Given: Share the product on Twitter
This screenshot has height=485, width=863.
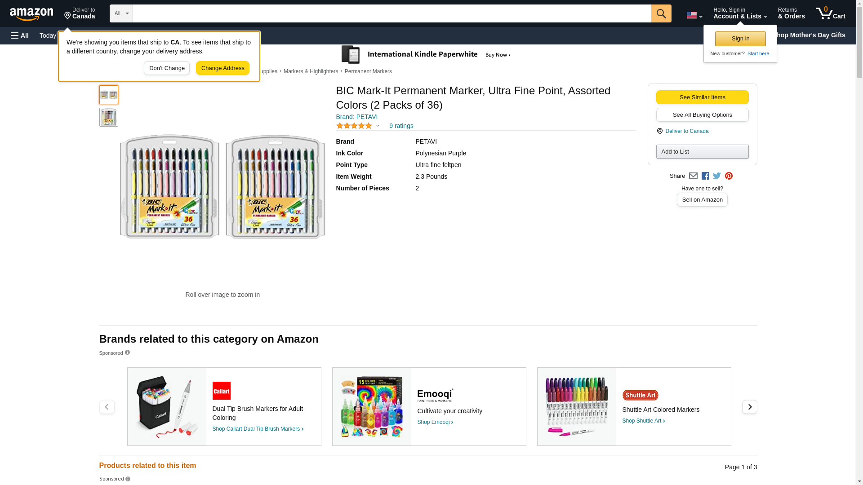Looking at the screenshot, I should pos(717,176).
